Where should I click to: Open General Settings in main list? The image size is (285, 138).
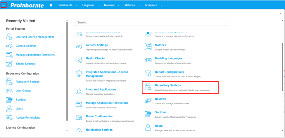click(x=97, y=45)
